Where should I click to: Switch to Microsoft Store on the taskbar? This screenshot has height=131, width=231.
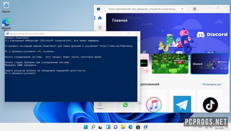click(x=138, y=127)
